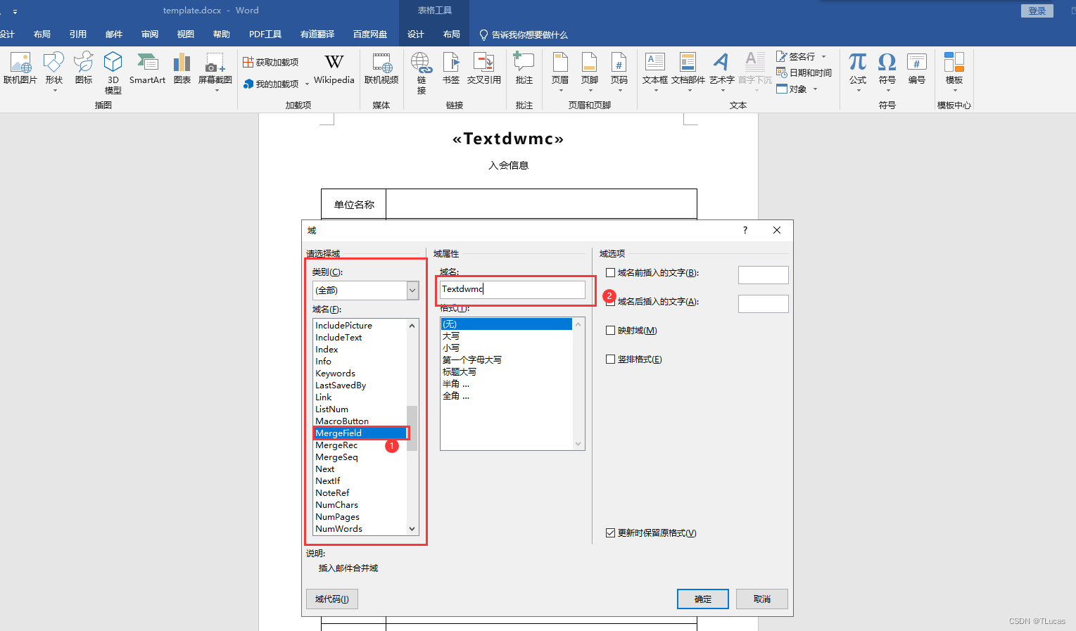This screenshot has width=1076, height=631.
Task: Insert Online Video (联机视频)
Action: (x=381, y=68)
